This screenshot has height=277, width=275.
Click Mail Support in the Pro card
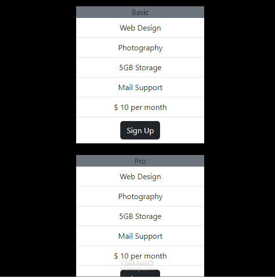[140, 236]
